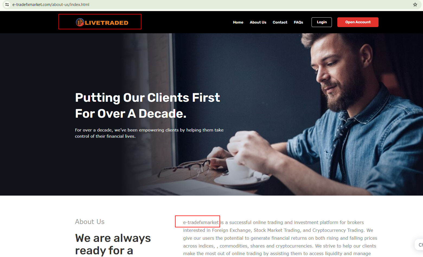Image resolution: width=423 pixels, height=257 pixels.
Task: Click the For A Decade headline line
Action: click(131, 114)
